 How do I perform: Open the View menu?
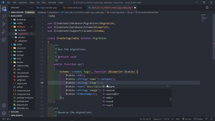(32, 2)
